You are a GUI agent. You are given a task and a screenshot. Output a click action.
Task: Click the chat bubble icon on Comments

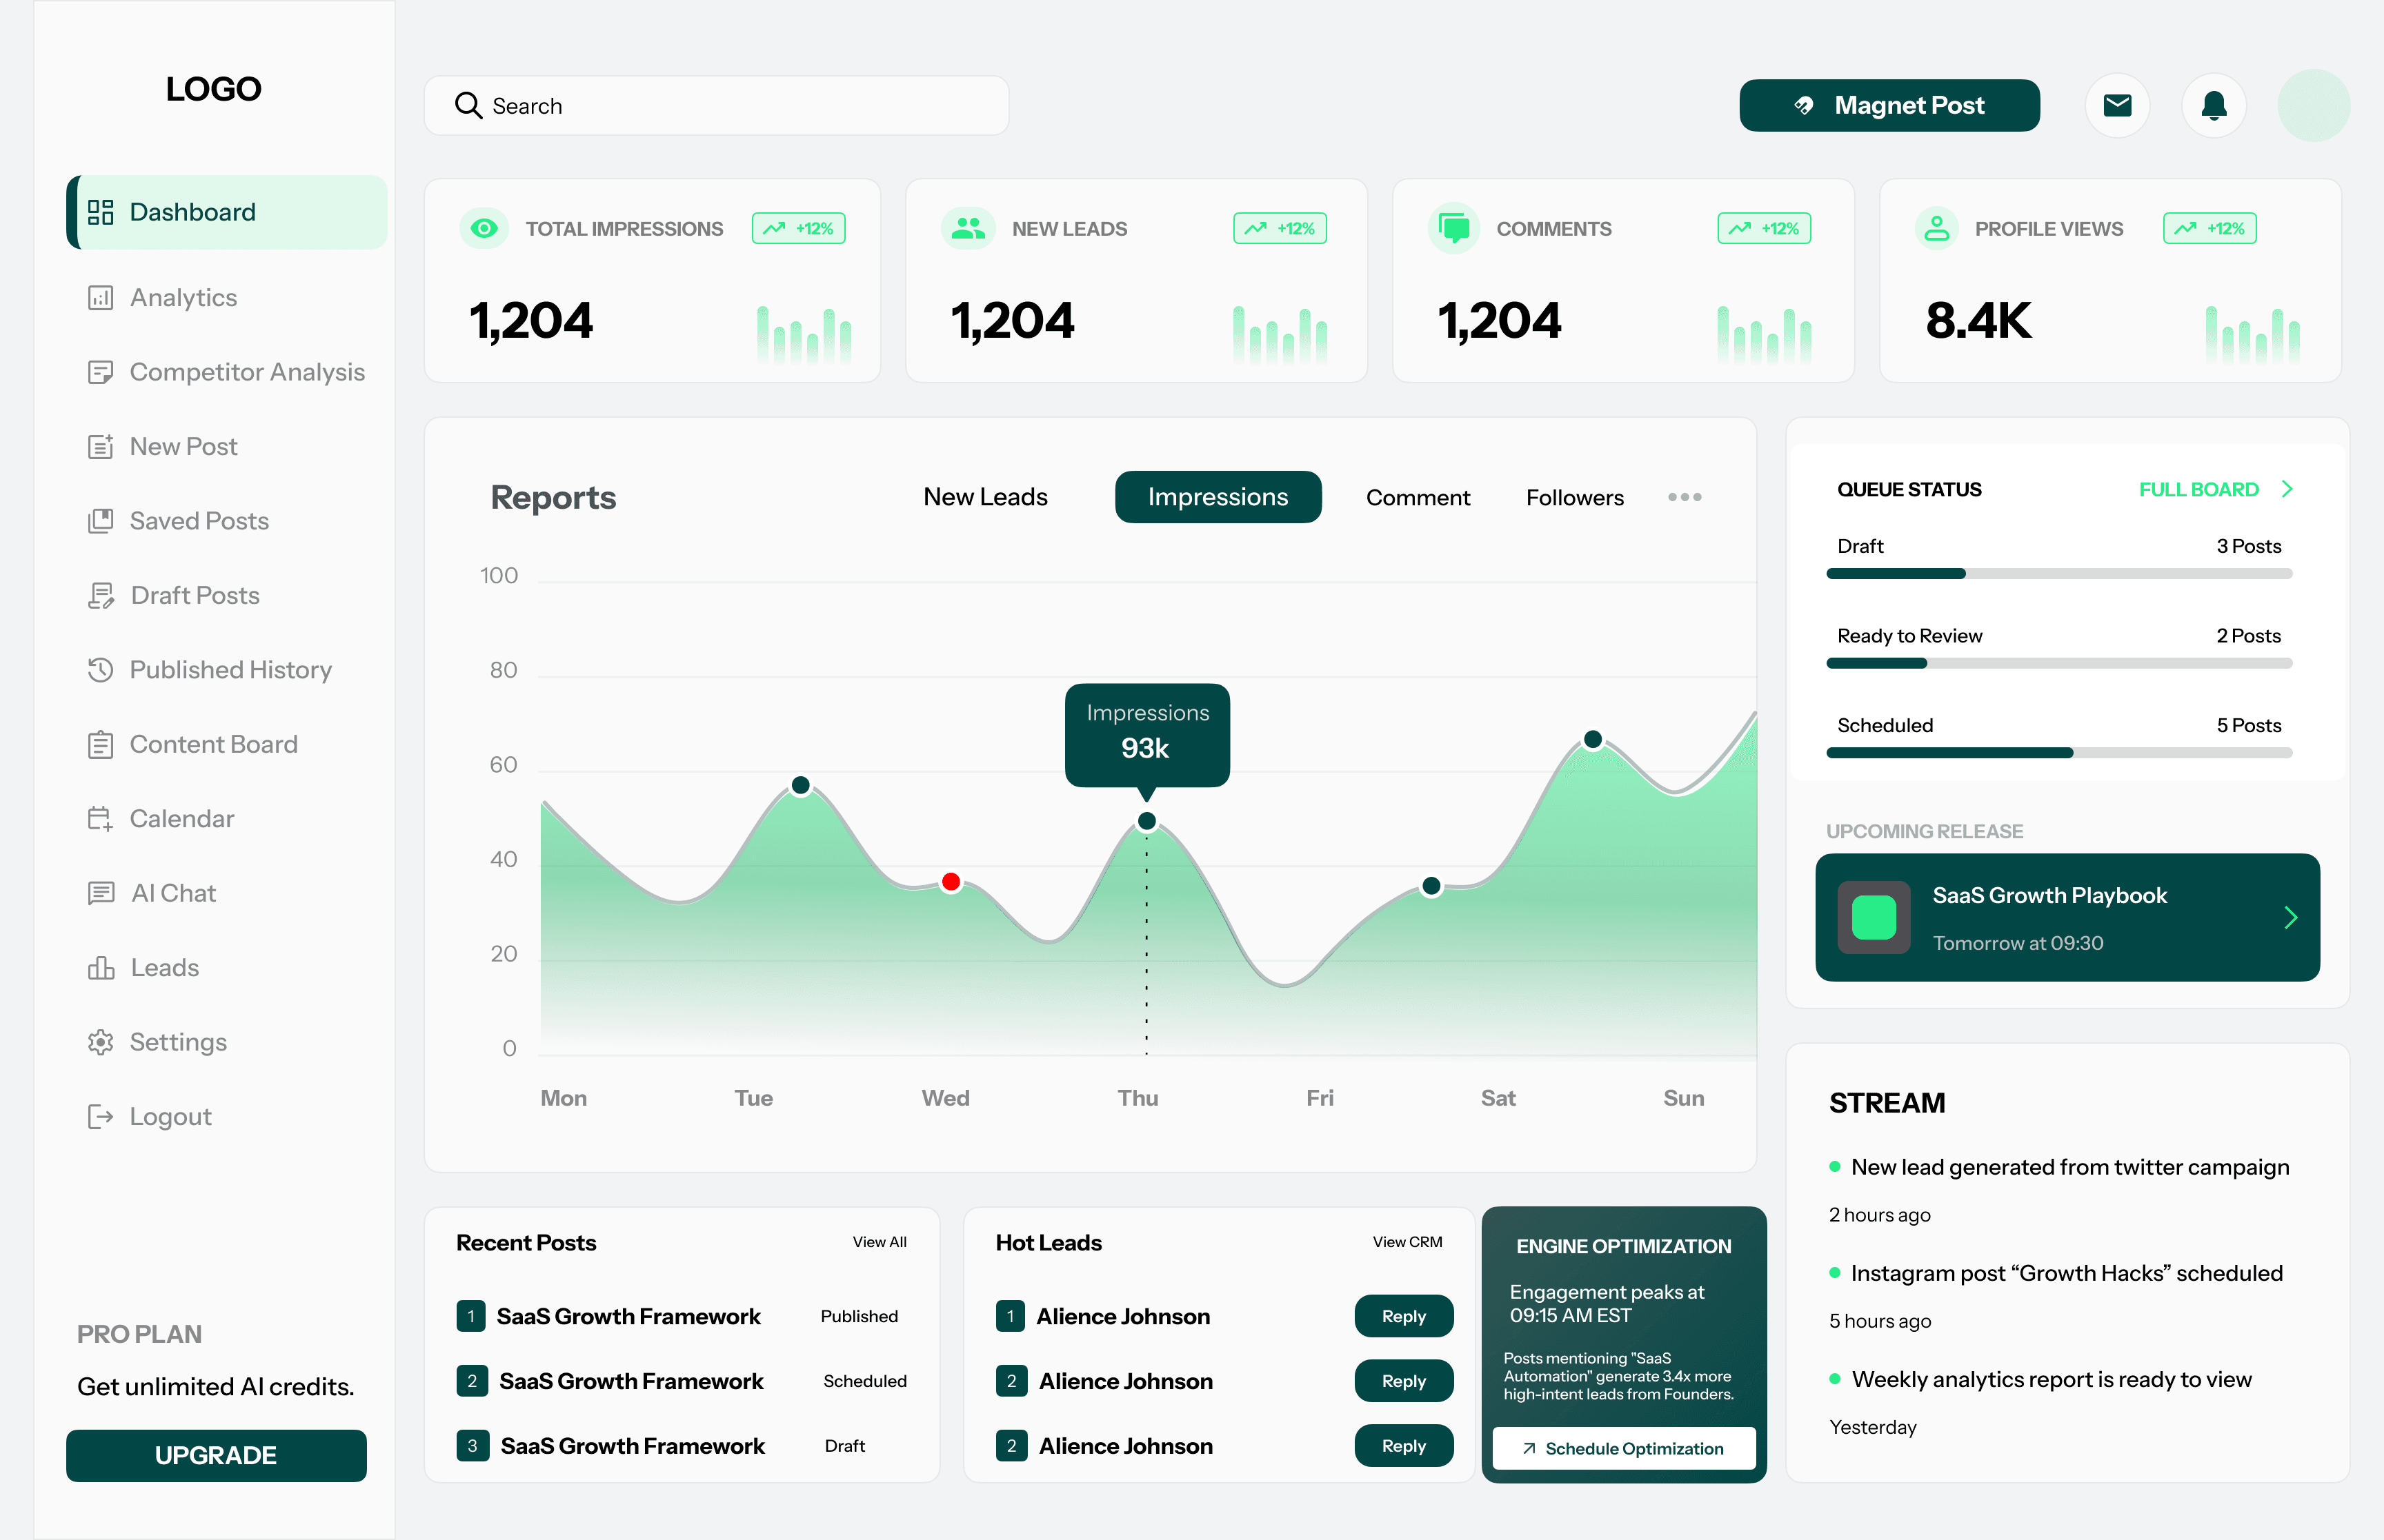pos(1453,229)
